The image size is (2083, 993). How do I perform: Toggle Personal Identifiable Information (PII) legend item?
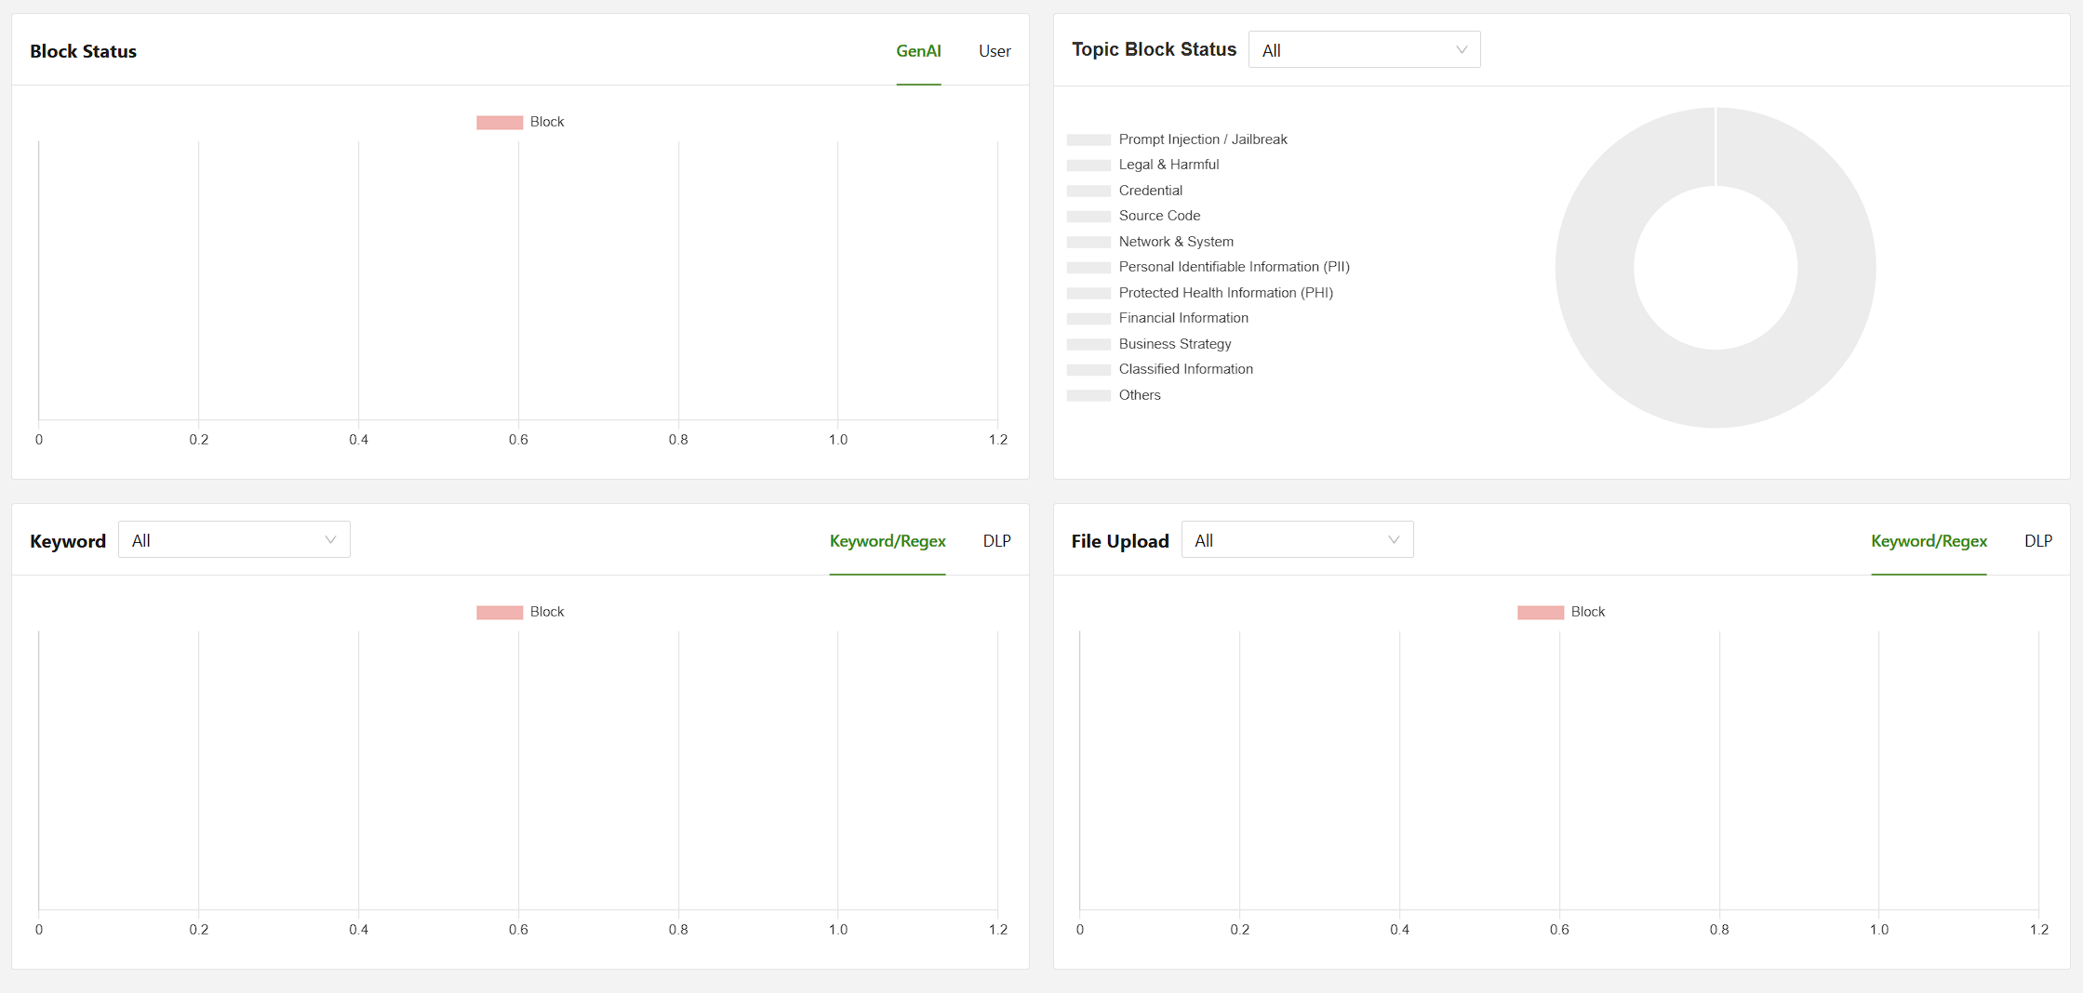pyautogui.click(x=1234, y=267)
